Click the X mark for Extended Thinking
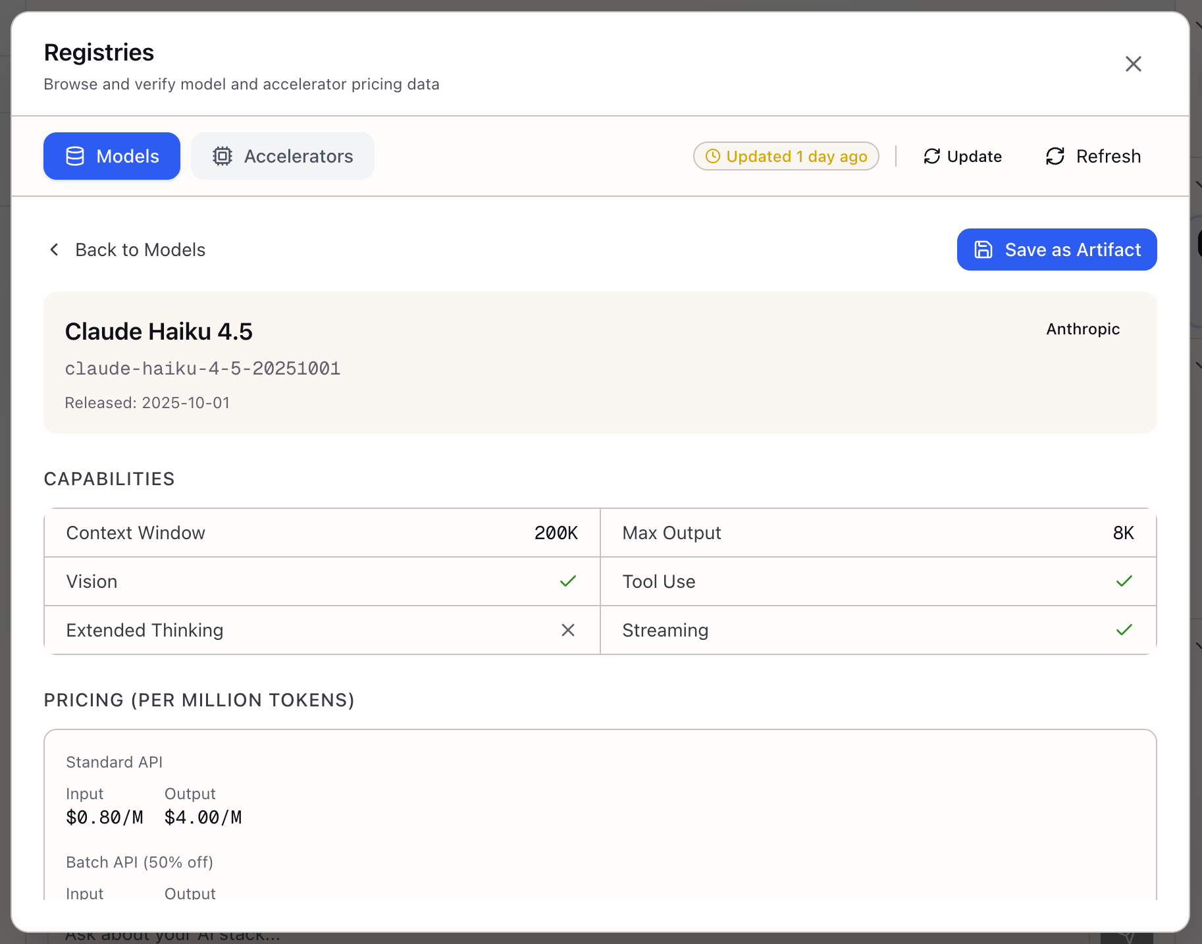 click(567, 630)
